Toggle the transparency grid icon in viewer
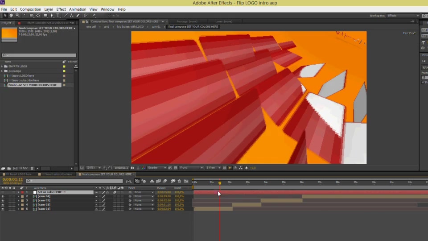The image size is (428, 241). pyautogui.click(x=176, y=168)
